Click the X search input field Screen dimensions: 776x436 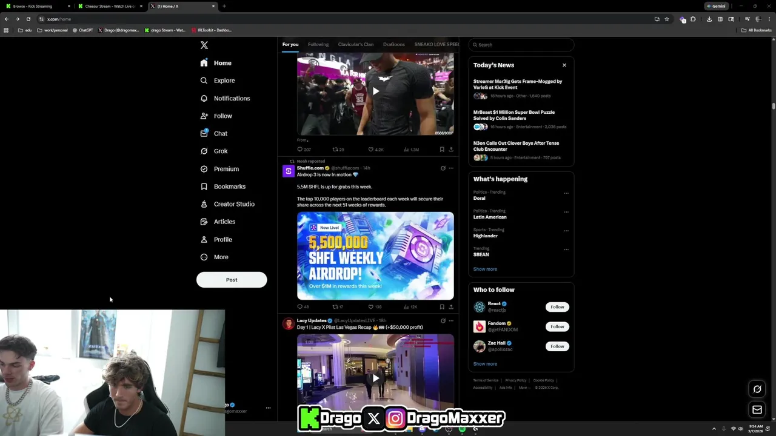521,45
